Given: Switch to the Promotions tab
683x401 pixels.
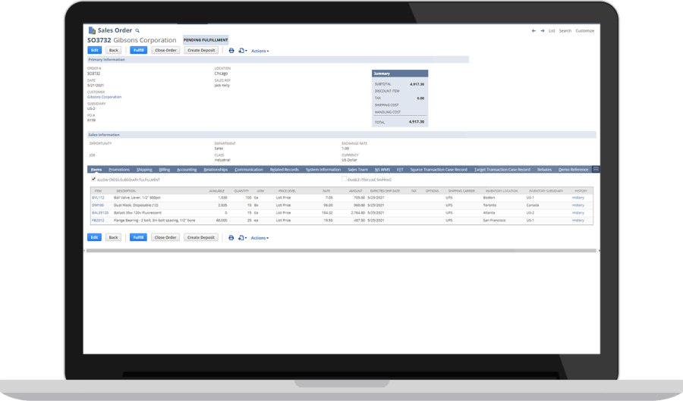Looking at the screenshot, I should (x=119, y=170).
